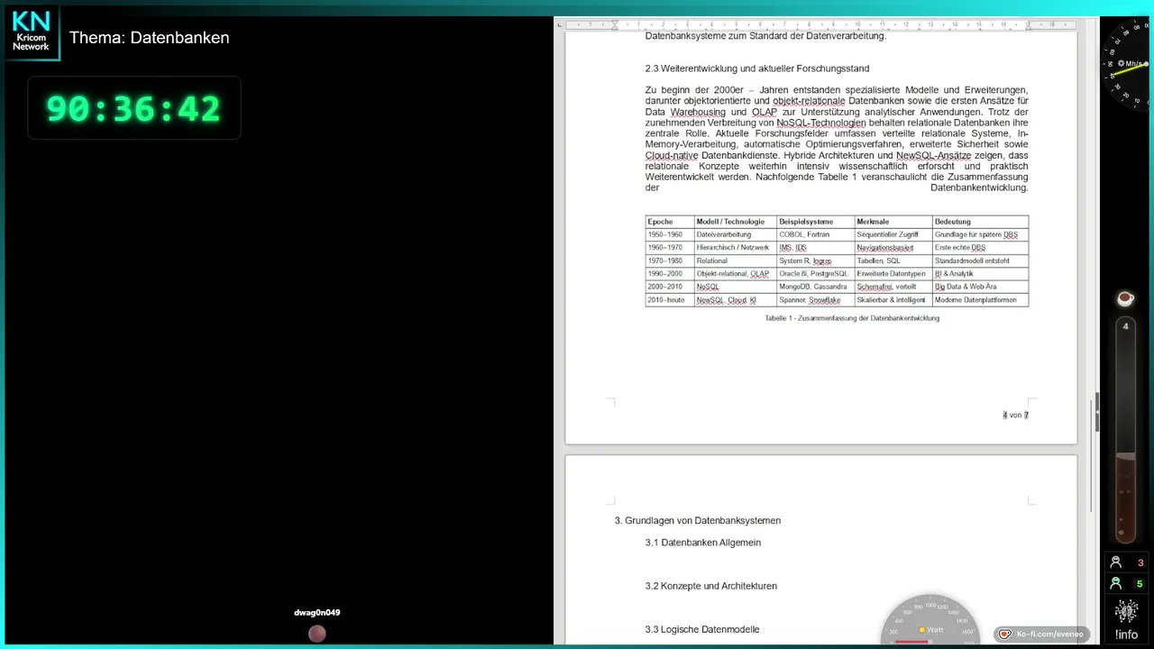Screen dimensions: 1154x649
Task: Click heading 3. Grundlagen von Datenbanksystemen
Action: click(698, 521)
